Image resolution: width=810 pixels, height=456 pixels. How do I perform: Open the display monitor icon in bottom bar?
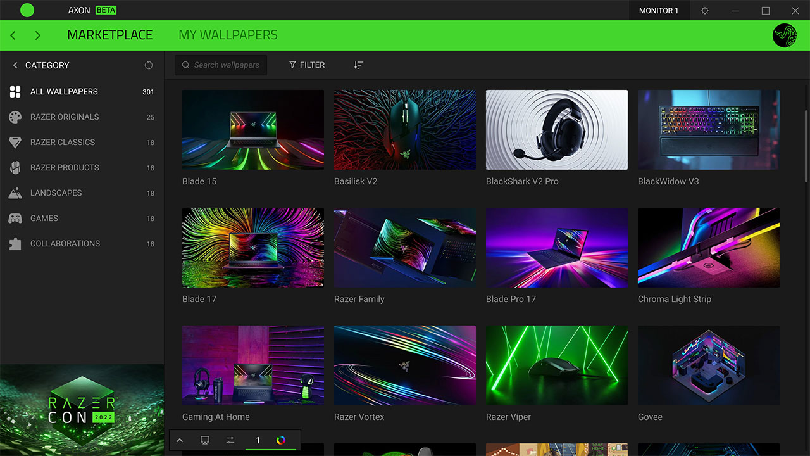[x=205, y=440]
